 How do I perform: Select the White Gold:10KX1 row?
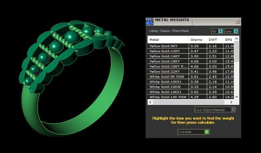(191, 82)
